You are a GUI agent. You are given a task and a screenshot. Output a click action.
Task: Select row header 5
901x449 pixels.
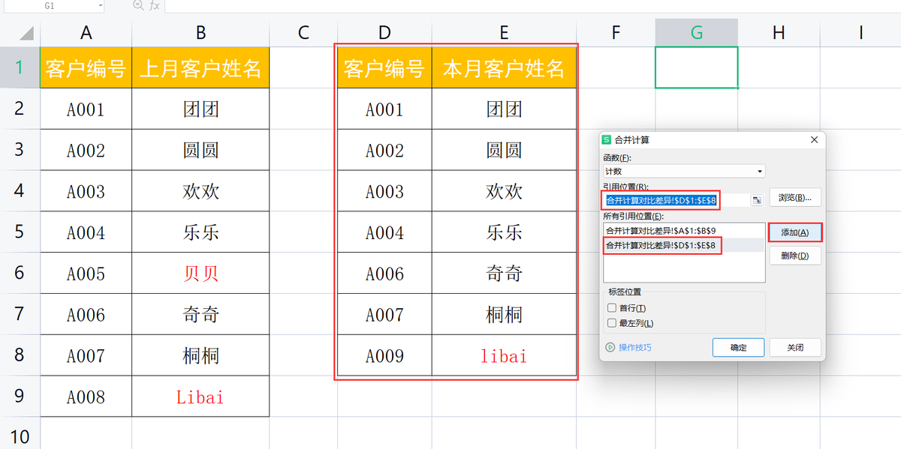pyautogui.click(x=20, y=232)
